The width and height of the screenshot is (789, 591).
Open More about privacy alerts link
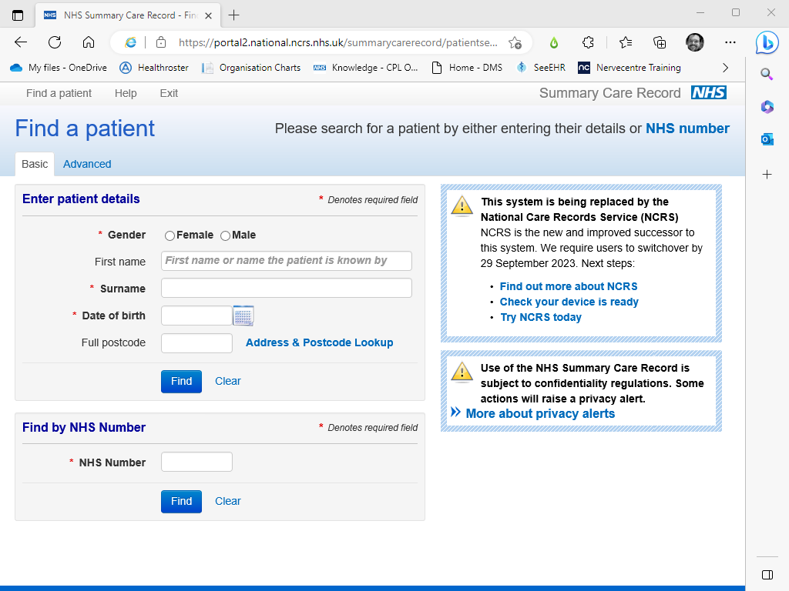coord(540,413)
